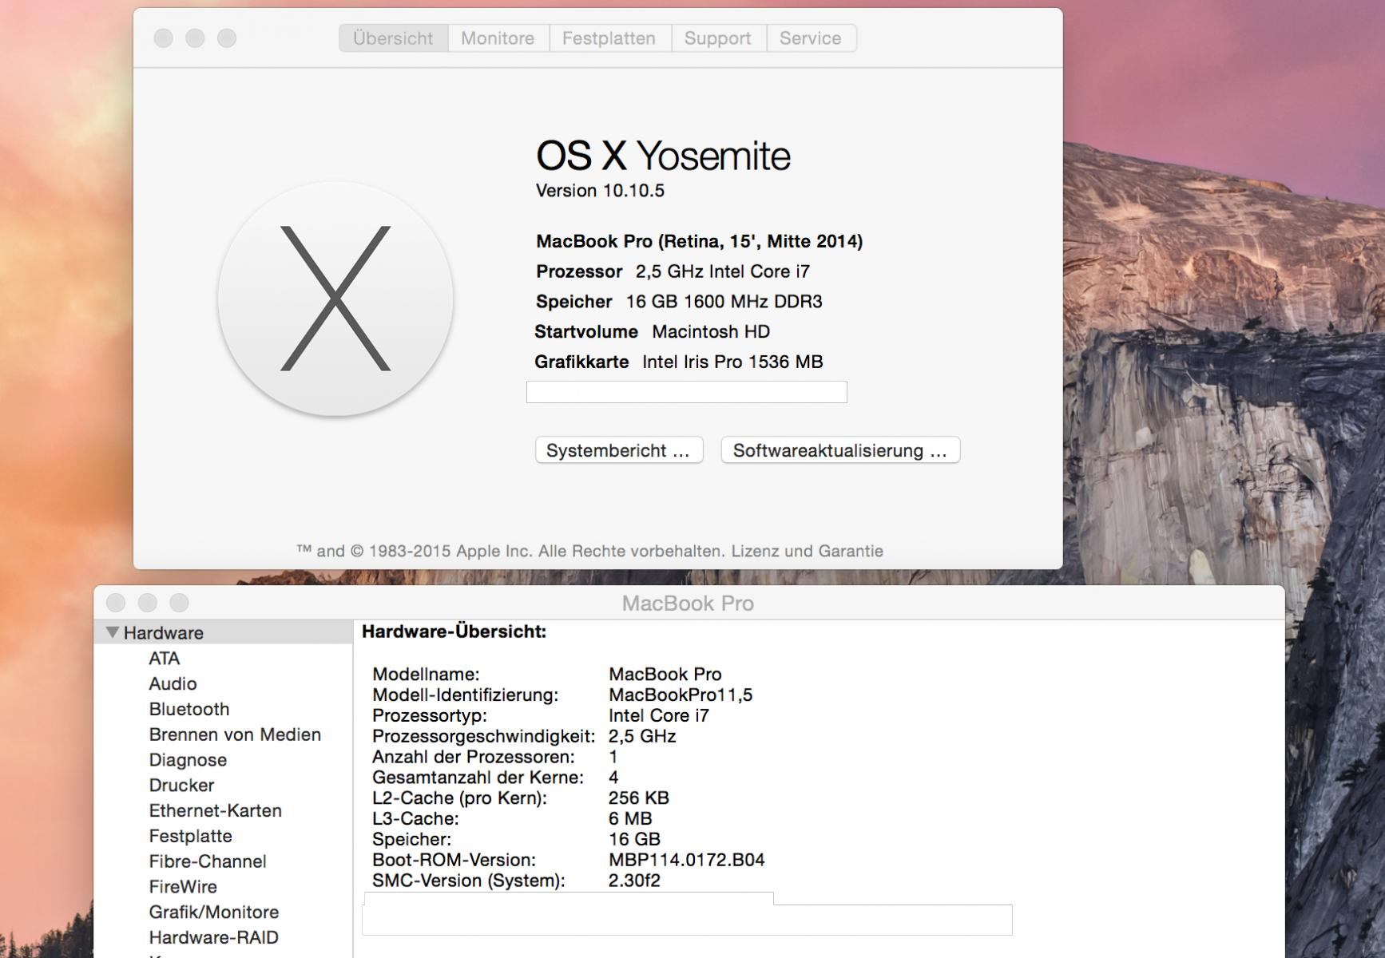This screenshot has height=958, width=1385.
Task: Click Prozessortyp value Intel Core i7
Action: pos(659,716)
